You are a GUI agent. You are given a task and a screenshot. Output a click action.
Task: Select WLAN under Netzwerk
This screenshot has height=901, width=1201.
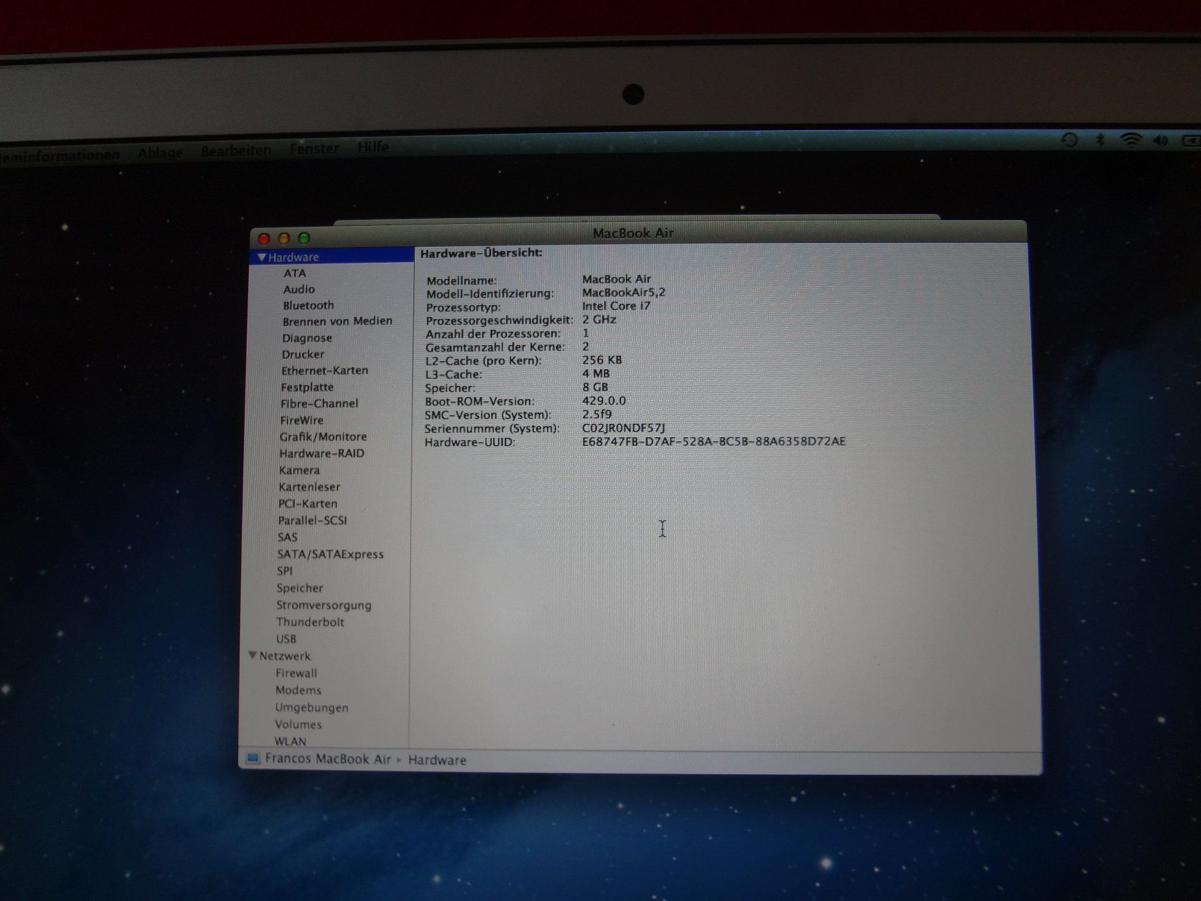click(x=290, y=741)
